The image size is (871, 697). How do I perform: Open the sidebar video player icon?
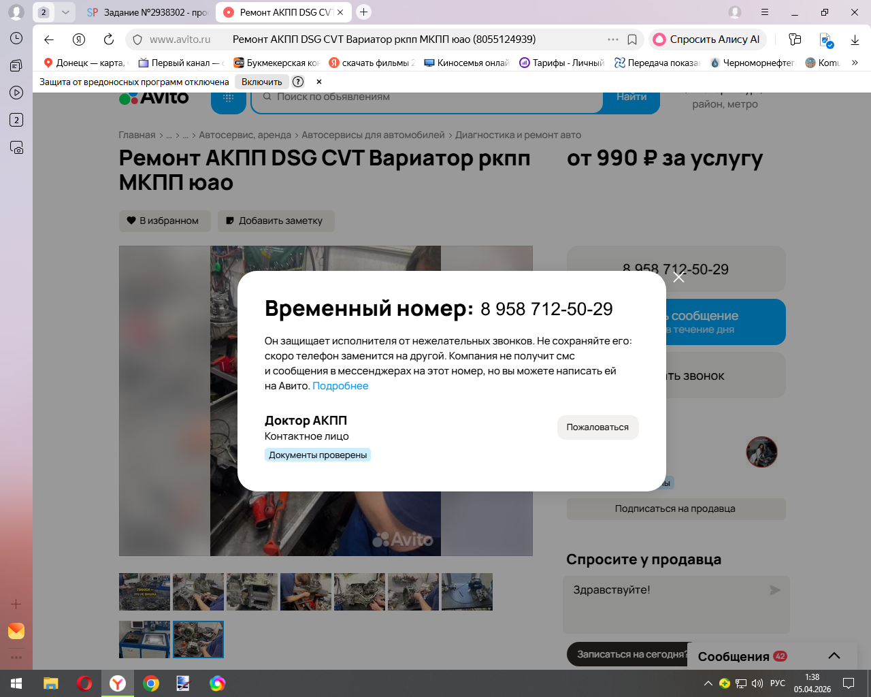click(16, 93)
